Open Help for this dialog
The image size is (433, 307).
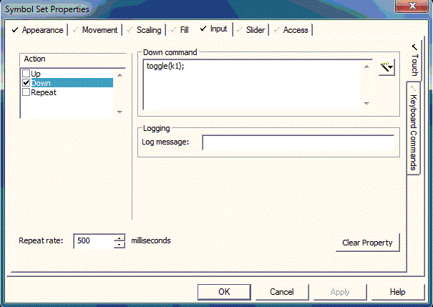click(x=397, y=292)
